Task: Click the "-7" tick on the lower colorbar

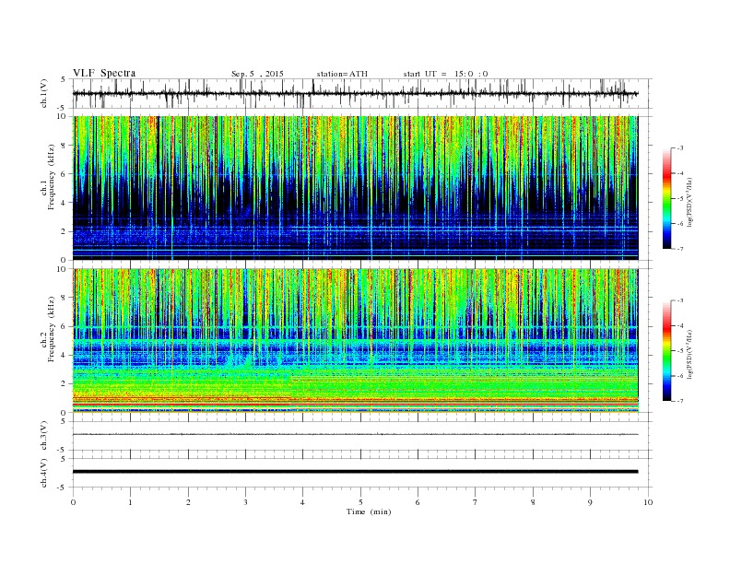Action: tap(679, 401)
